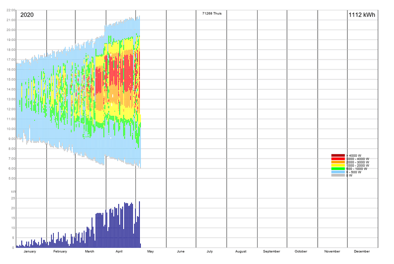Select the February month label
This screenshot has height=264, width=394.
[x=60, y=251]
